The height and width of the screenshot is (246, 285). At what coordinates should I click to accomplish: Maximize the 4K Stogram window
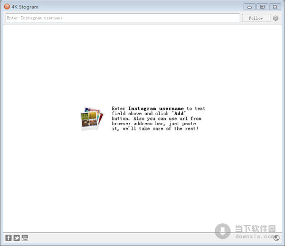[262, 7]
